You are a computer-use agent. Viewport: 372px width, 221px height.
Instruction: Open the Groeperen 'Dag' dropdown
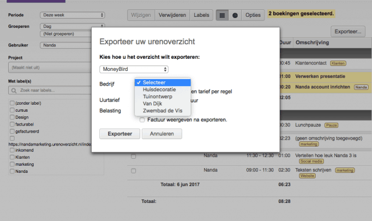pos(72,26)
